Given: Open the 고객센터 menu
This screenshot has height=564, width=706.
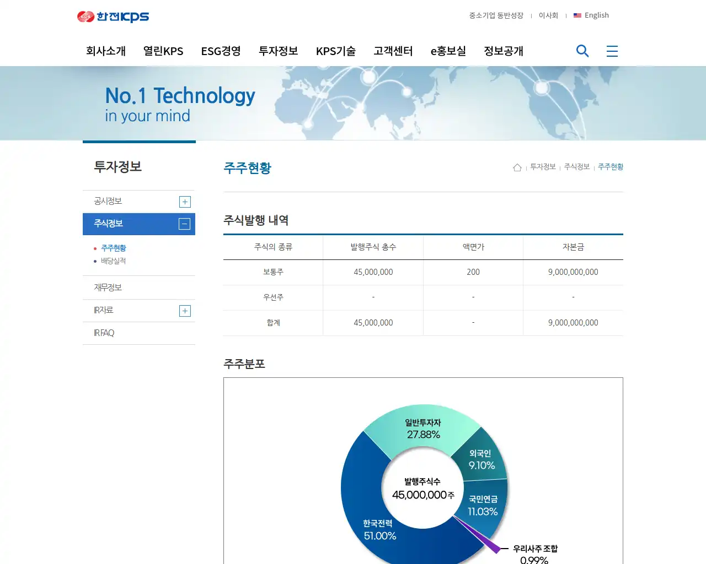Looking at the screenshot, I should point(393,51).
